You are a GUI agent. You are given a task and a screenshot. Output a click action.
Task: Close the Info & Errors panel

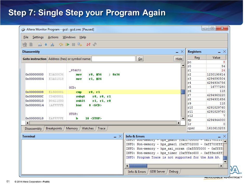tap(224, 136)
